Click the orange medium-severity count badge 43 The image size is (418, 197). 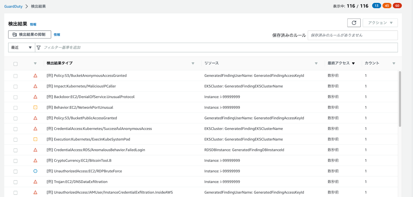(x=387, y=6)
